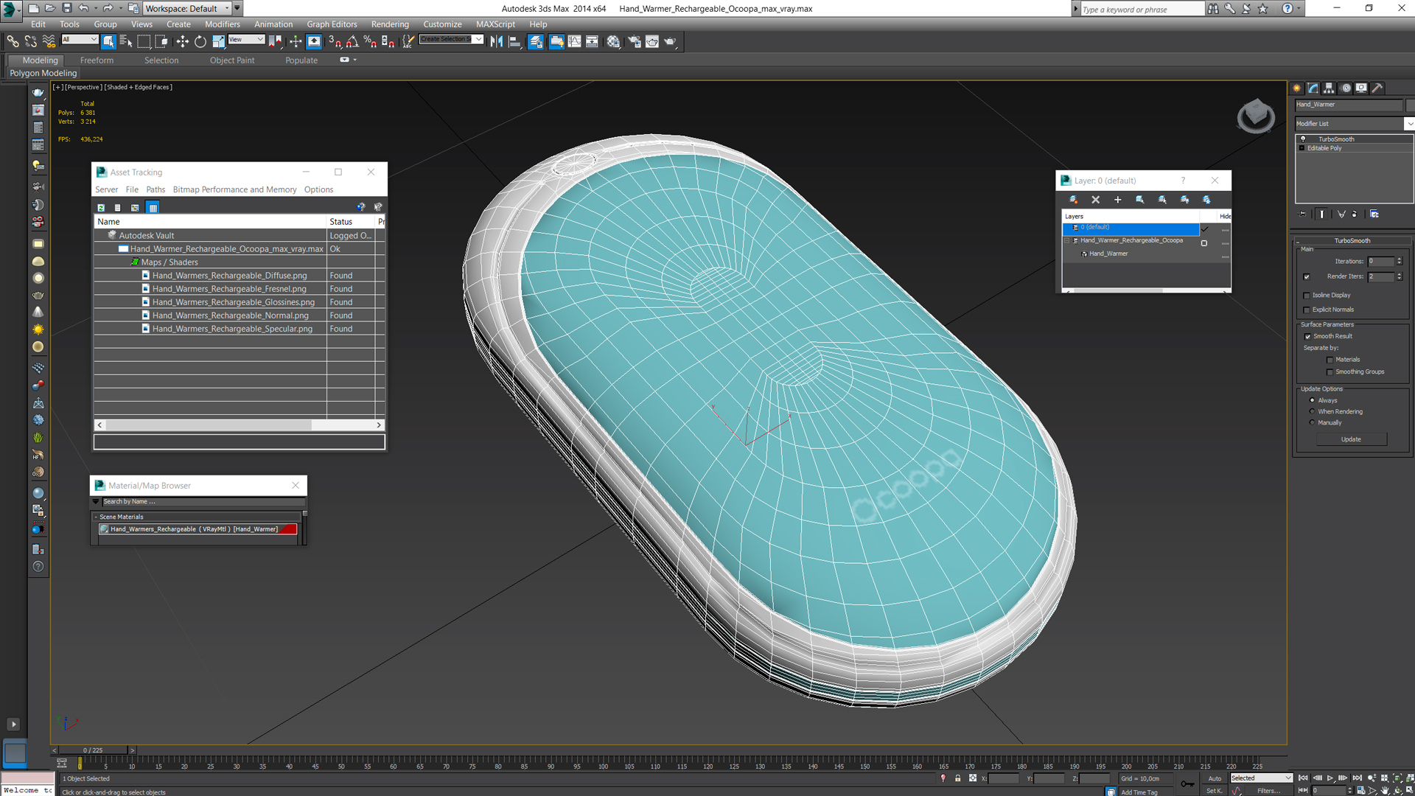This screenshot has height=796, width=1415.
Task: Open the Modifiers menu
Action: coord(222,24)
